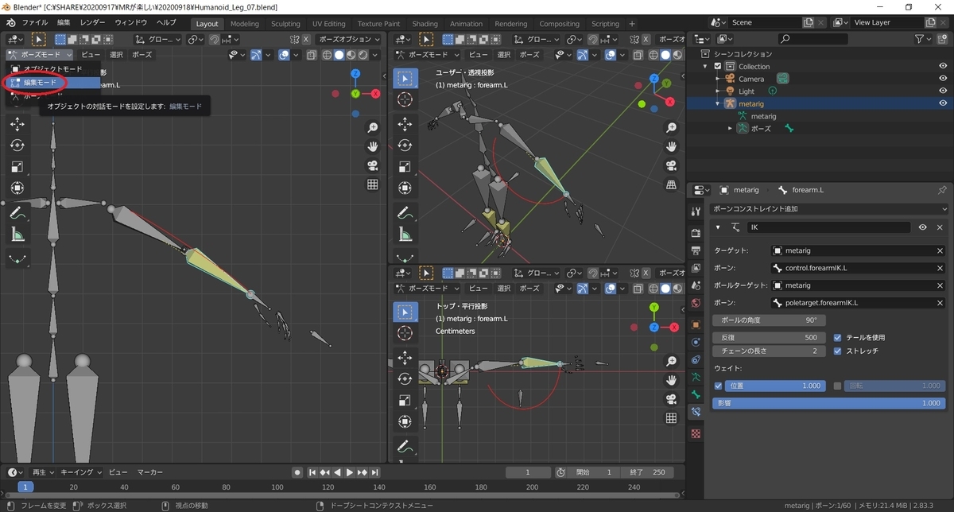Open the outliner filter dropdown
954x512 pixels.
pyautogui.click(x=923, y=39)
